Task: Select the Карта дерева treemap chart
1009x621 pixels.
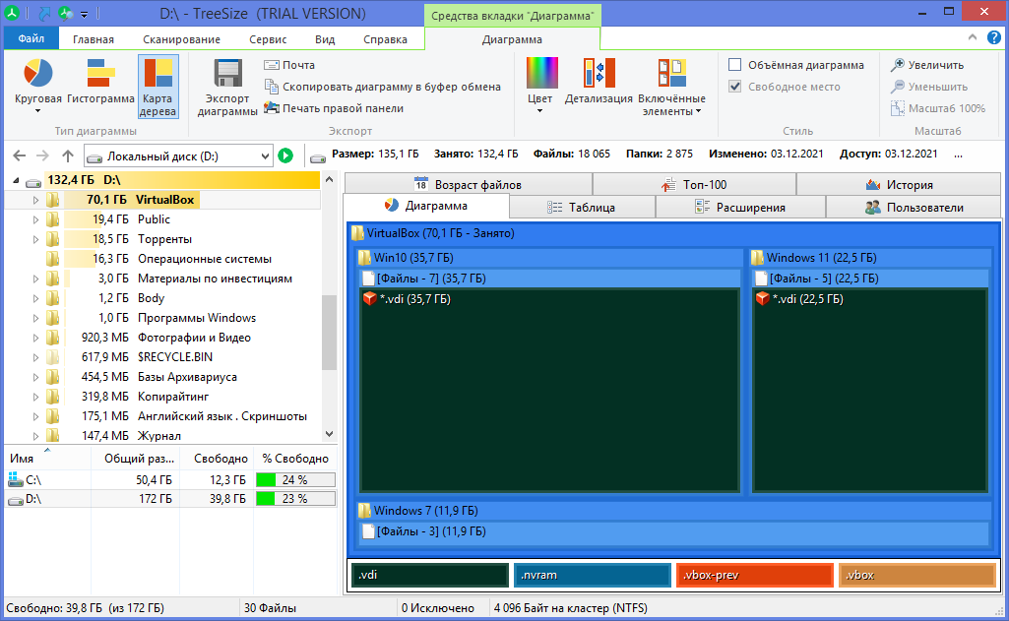Action: click(158, 87)
